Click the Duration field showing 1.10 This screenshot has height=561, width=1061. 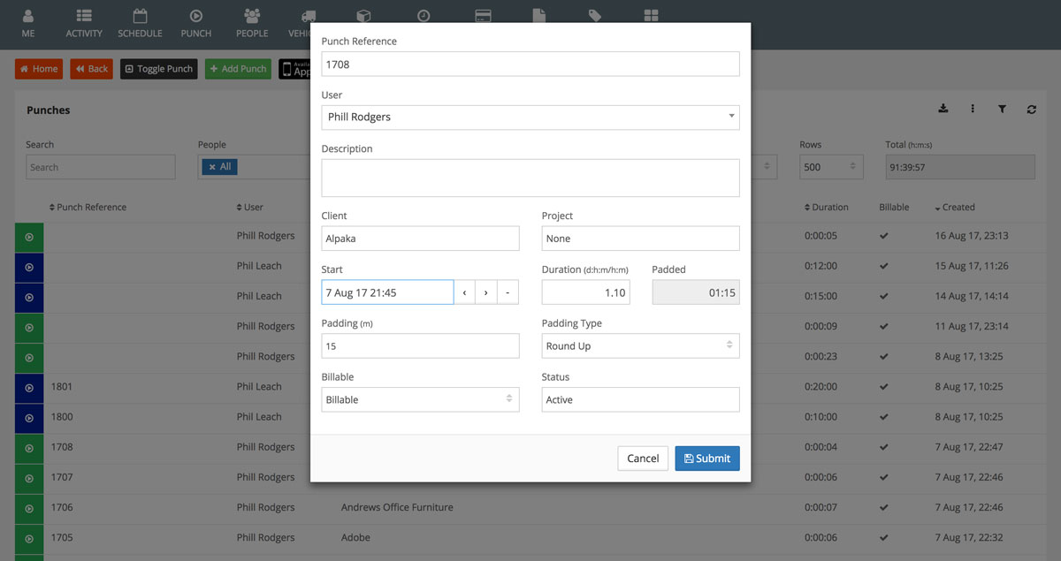(x=586, y=292)
